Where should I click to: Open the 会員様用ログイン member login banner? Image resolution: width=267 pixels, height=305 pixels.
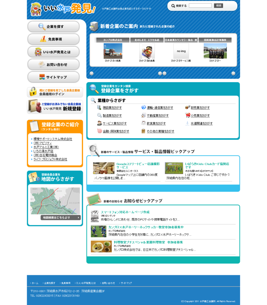tap(55, 92)
